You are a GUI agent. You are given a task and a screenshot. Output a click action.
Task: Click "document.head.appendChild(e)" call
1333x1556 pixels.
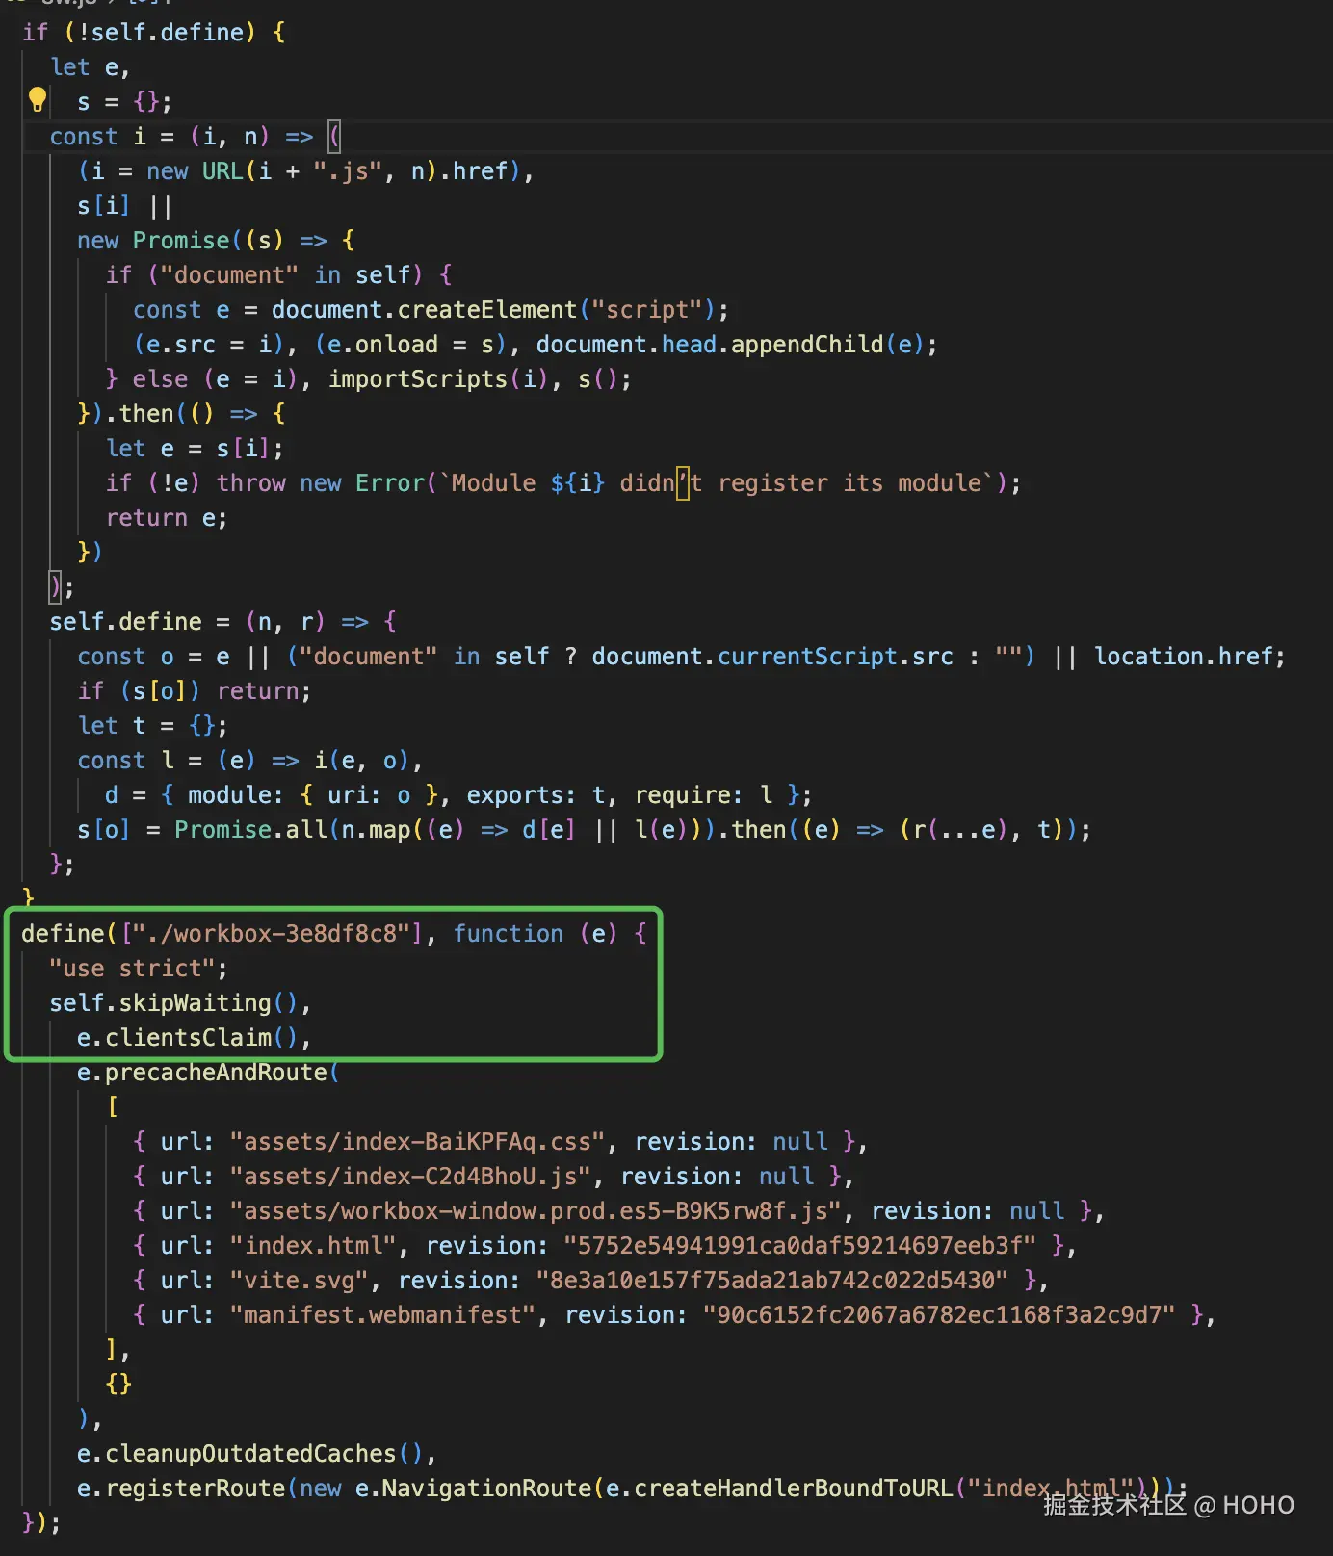coord(730,345)
